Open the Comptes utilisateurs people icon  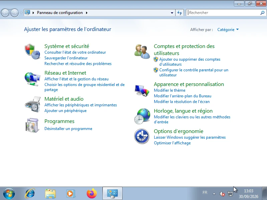point(142,51)
